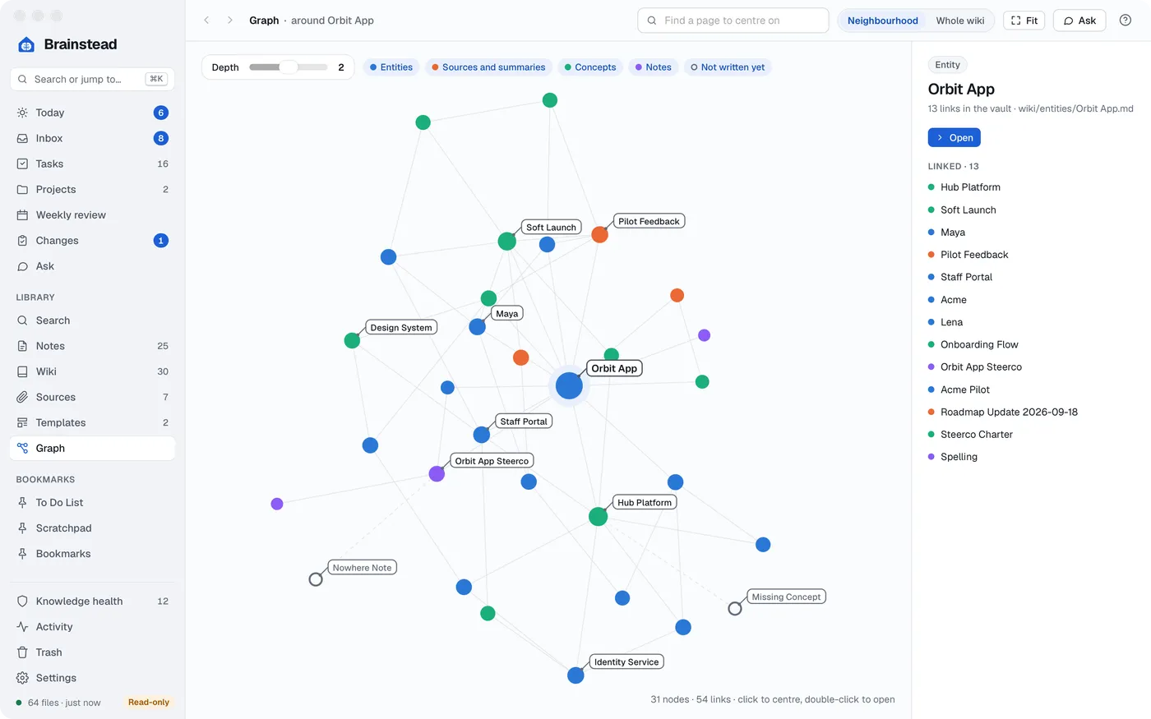The image size is (1151, 719).
Task: Toggle the Notes filter chip
Action: point(654,67)
